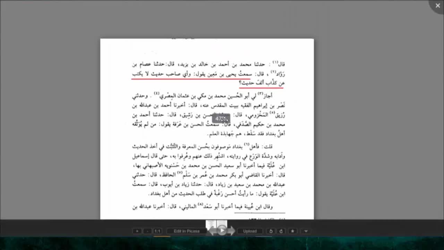Click the zoom out minus button
The height and width of the screenshot is (250, 444).
(147, 231)
